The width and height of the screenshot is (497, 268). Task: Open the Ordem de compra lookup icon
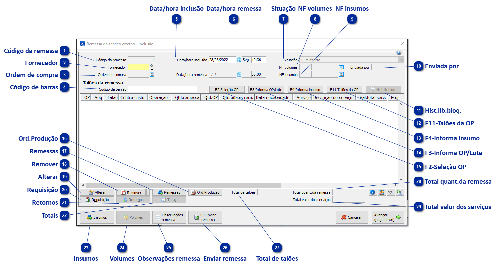click(152, 75)
